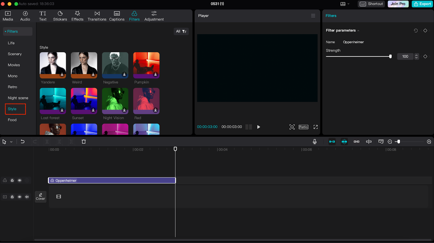Click the zoom in timeline icon
The width and height of the screenshot is (434, 243).
pyautogui.click(x=429, y=142)
